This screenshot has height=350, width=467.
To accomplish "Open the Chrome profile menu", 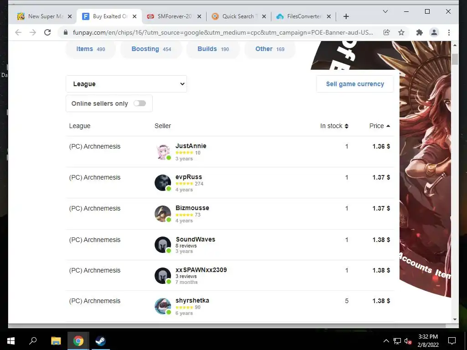I will (x=434, y=32).
